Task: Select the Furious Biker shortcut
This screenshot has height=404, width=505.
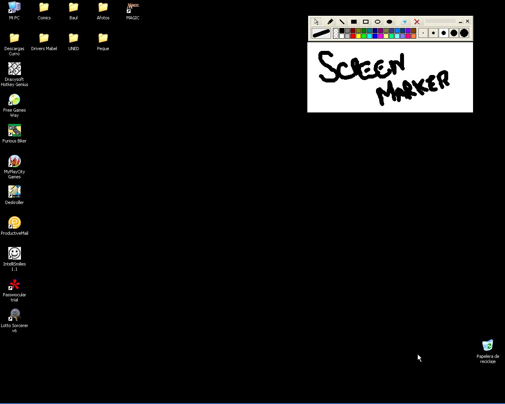Action: [x=14, y=134]
